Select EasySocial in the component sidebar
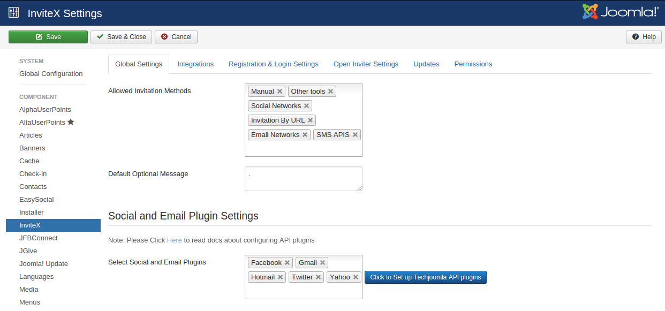 tap(36, 200)
